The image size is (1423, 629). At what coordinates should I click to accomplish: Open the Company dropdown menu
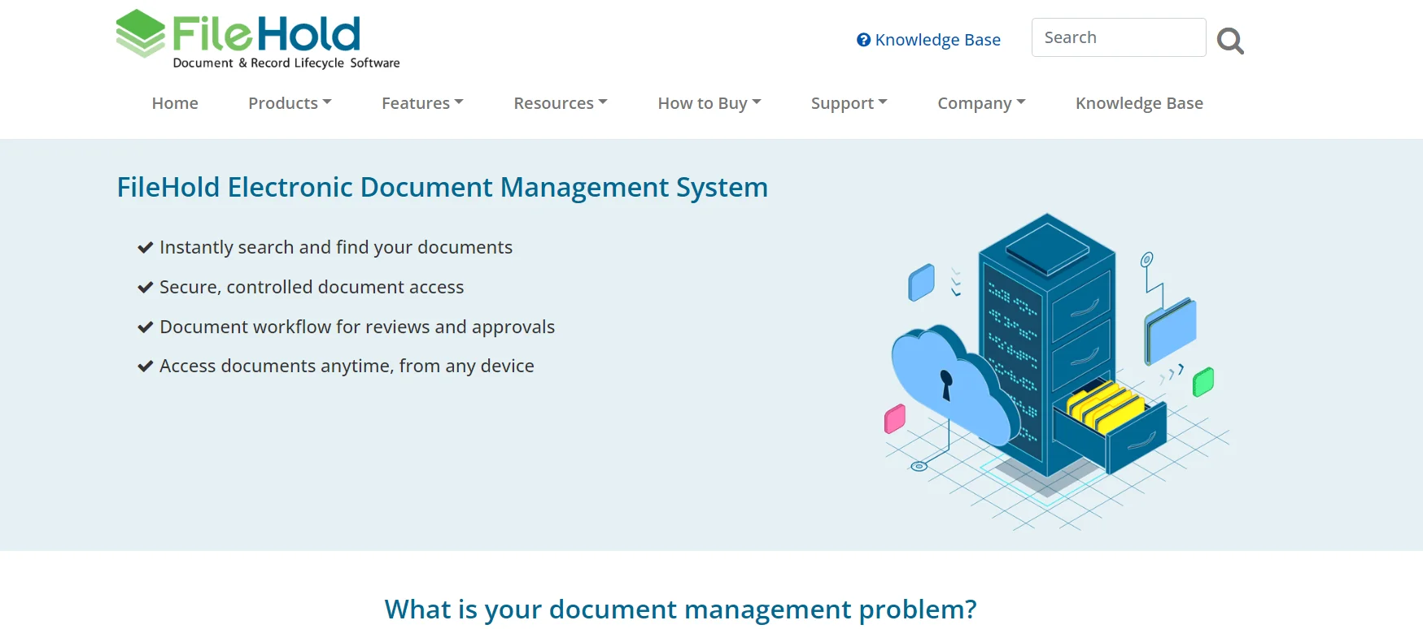pos(981,103)
